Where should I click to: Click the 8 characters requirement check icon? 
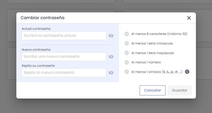[x=127, y=34]
